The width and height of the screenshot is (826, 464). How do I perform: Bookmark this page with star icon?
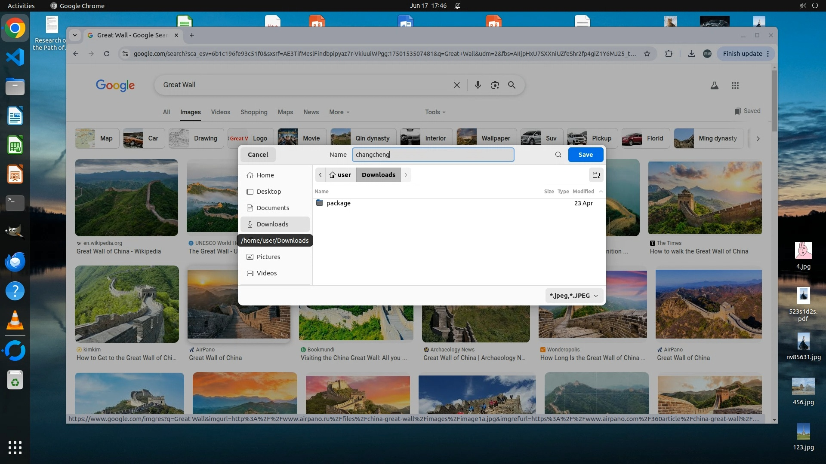647,54
